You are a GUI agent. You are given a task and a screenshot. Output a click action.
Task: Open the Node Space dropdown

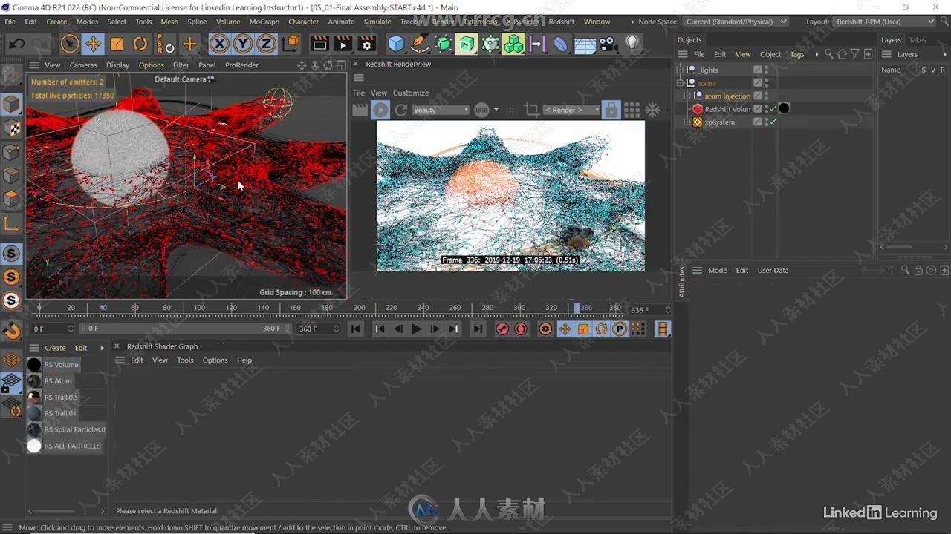(x=736, y=22)
